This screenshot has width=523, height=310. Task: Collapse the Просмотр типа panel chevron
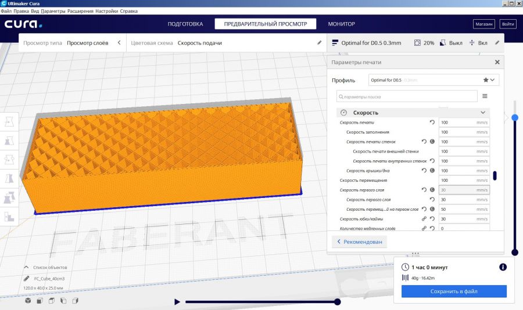pos(119,42)
